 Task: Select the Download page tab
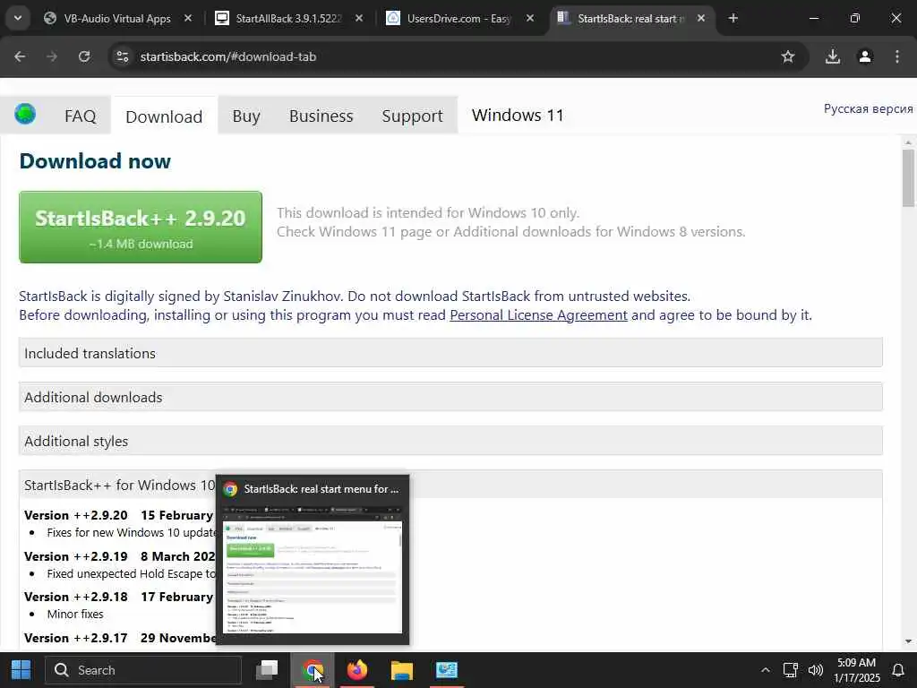tap(164, 116)
